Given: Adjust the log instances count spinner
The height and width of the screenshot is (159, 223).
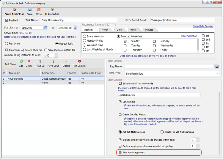Looking at the screenshot, I should click(x=56, y=55).
